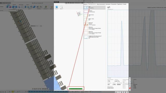
Task: Click the first blue Create Sketch icon
Action: 8,7
